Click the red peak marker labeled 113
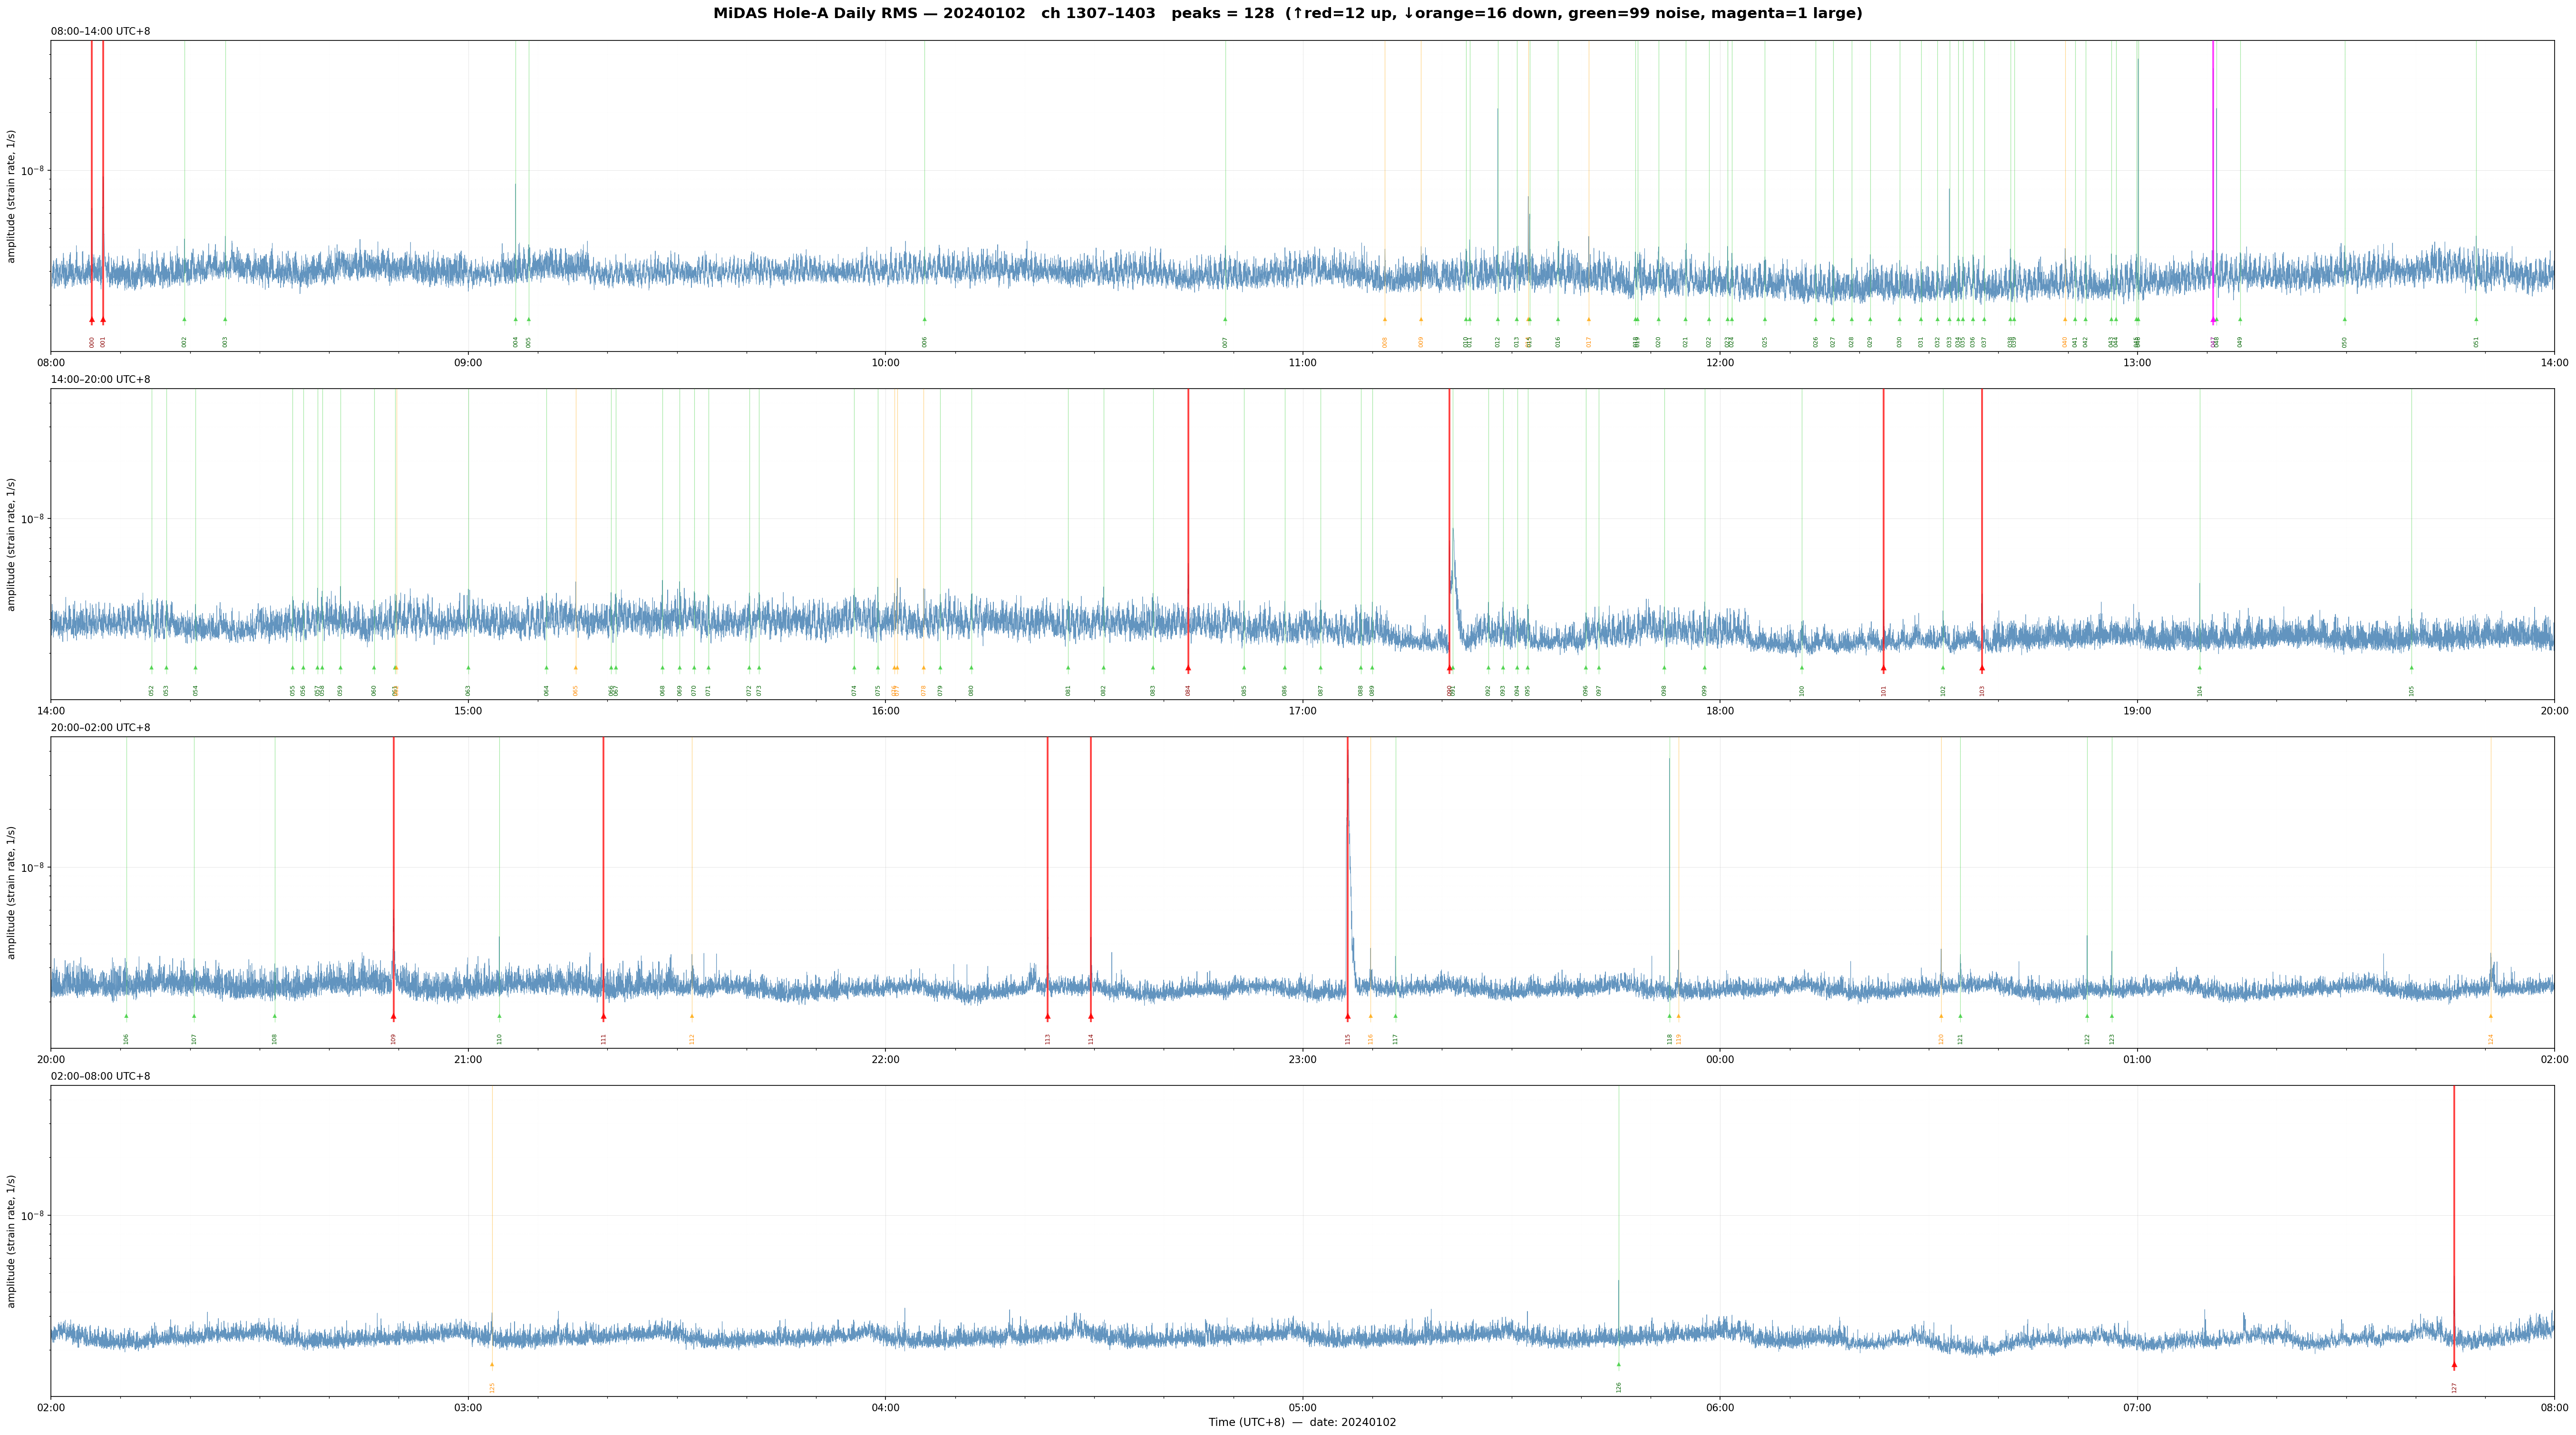Viewport: 2576px width, 1435px height. [1048, 1016]
